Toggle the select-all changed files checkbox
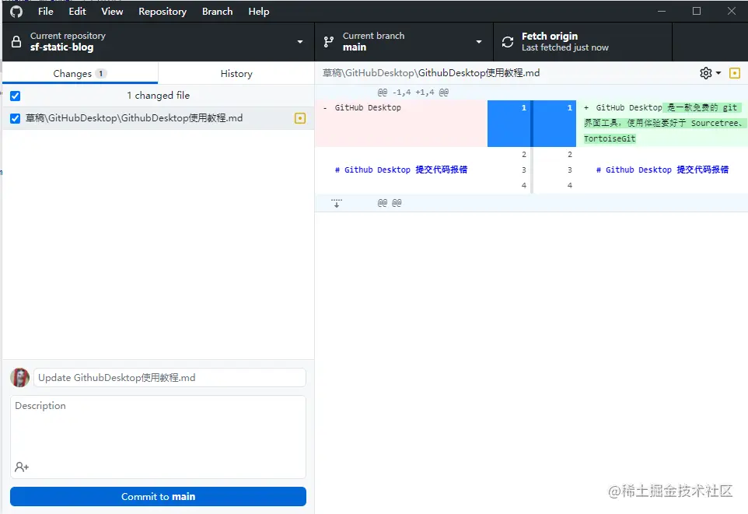The height and width of the screenshot is (514, 748). pyautogui.click(x=16, y=96)
